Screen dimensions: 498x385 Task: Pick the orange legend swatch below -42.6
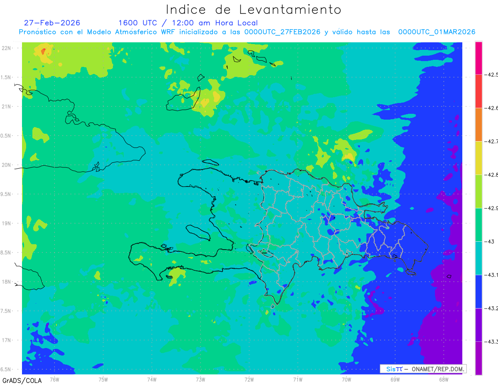(x=478, y=125)
